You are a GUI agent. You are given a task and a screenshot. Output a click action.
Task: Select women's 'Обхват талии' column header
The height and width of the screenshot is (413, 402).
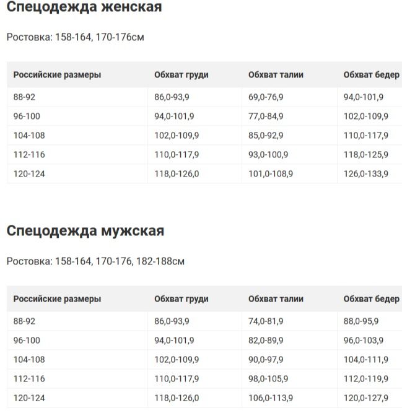(x=276, y=75)
